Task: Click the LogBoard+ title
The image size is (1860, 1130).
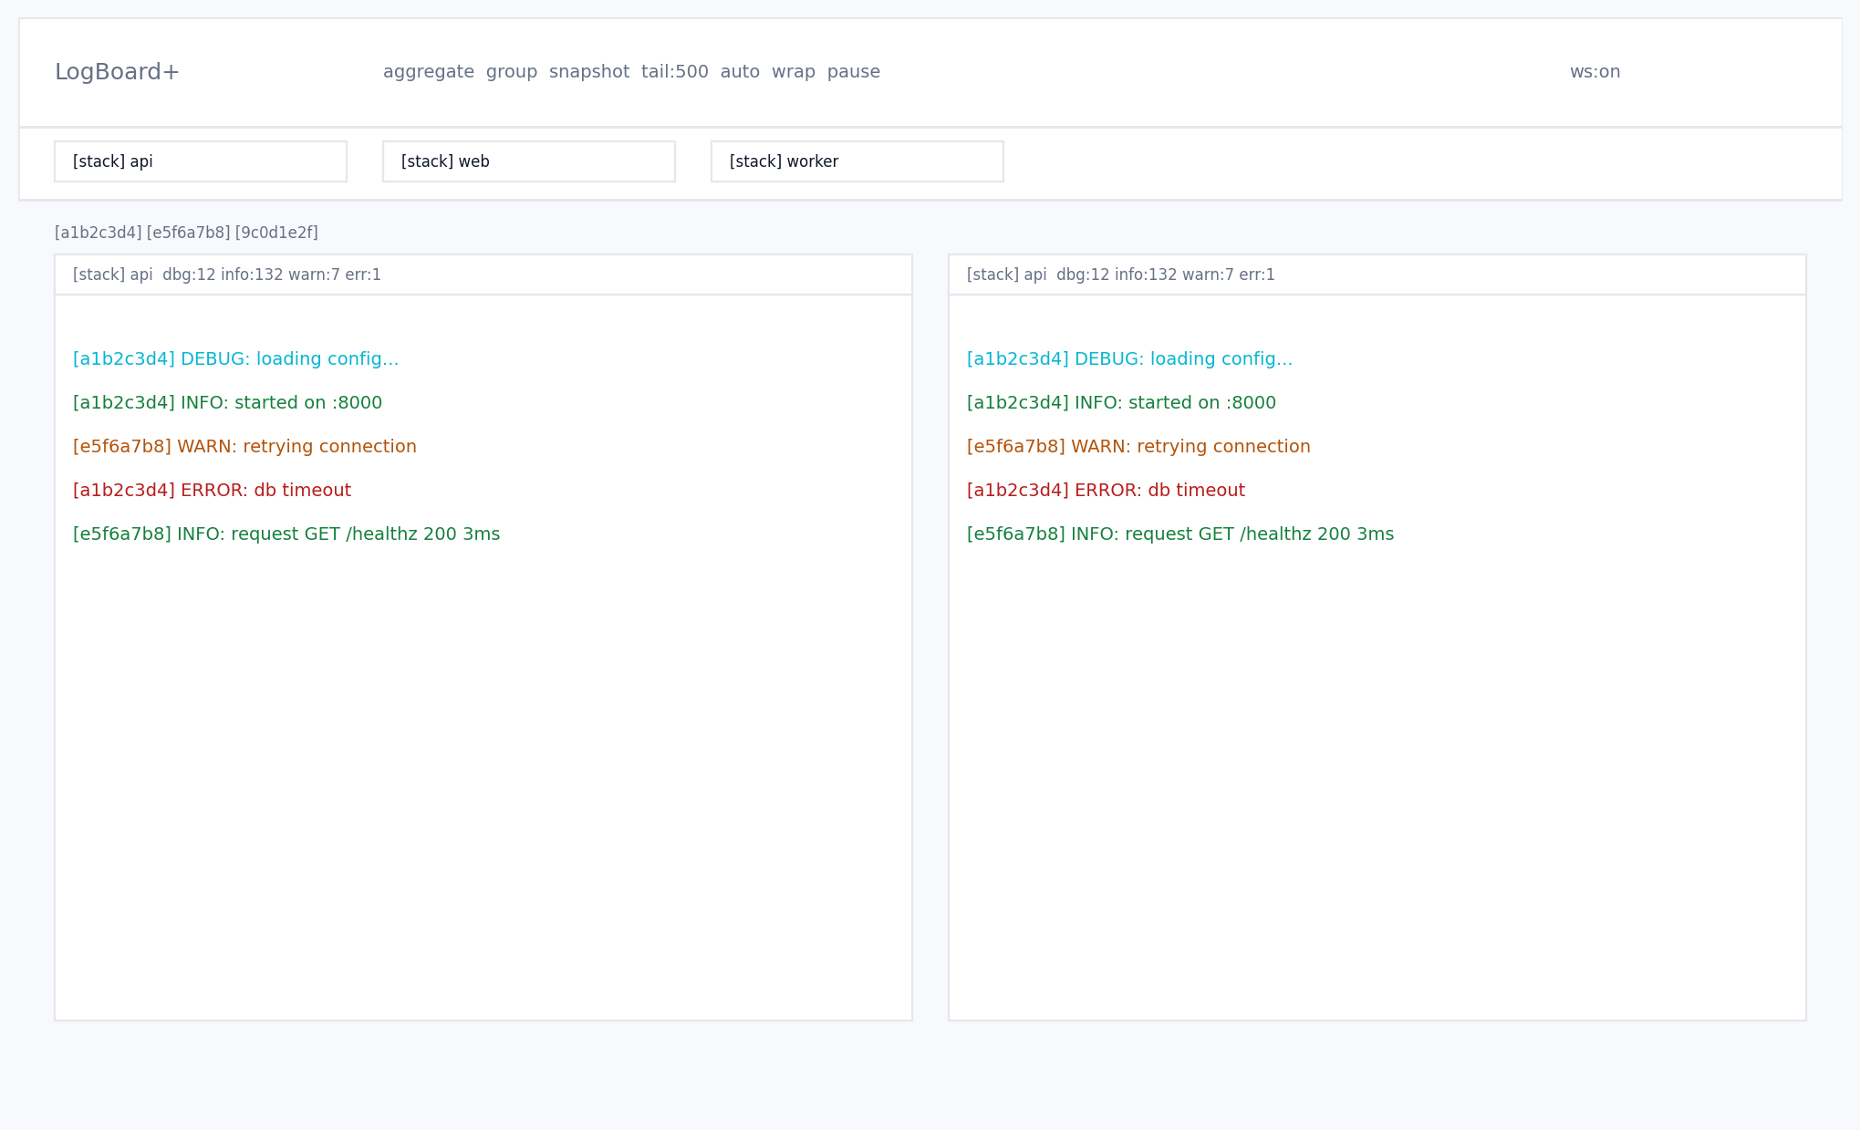Action: (117, 72)
